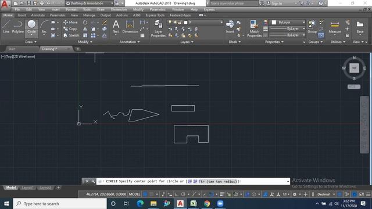Toggle Dynamic Input in status bar

(x=170, y=194)
